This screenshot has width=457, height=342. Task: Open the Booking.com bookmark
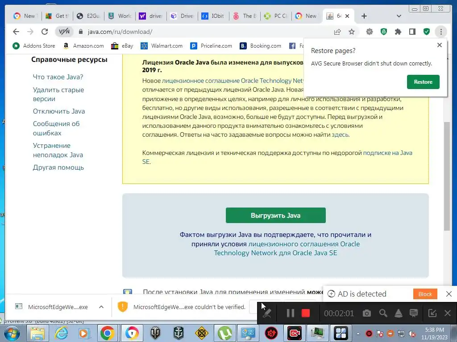pos(261,46)
